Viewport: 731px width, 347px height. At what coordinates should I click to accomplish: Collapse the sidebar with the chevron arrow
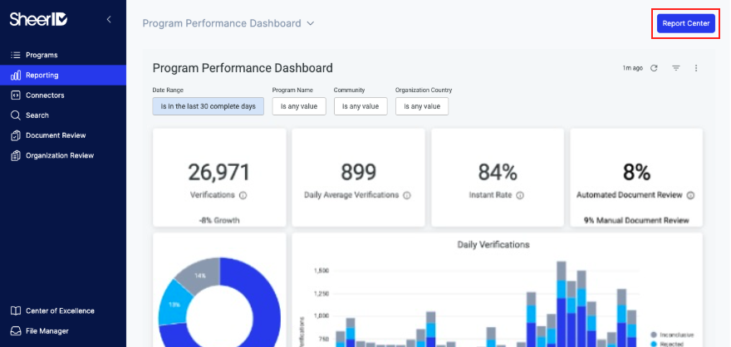[109, 20]
